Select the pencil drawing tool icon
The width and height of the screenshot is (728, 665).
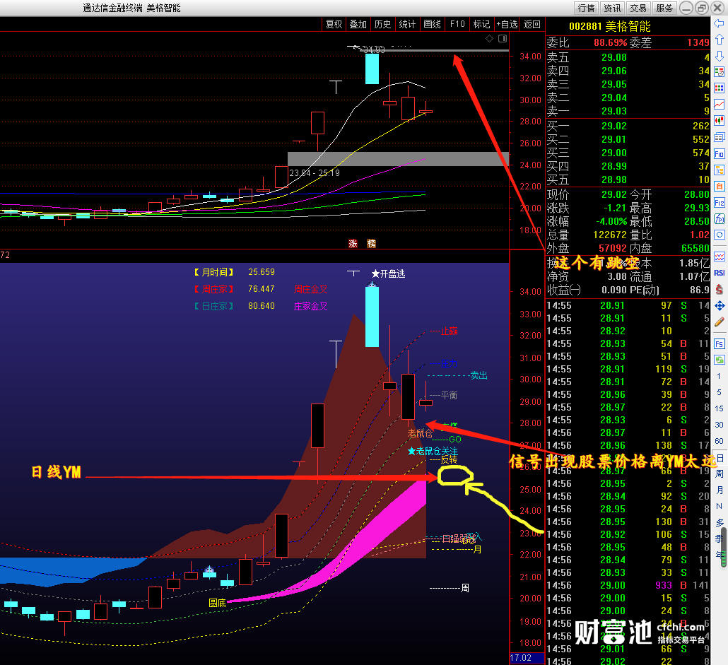(720, 322)
